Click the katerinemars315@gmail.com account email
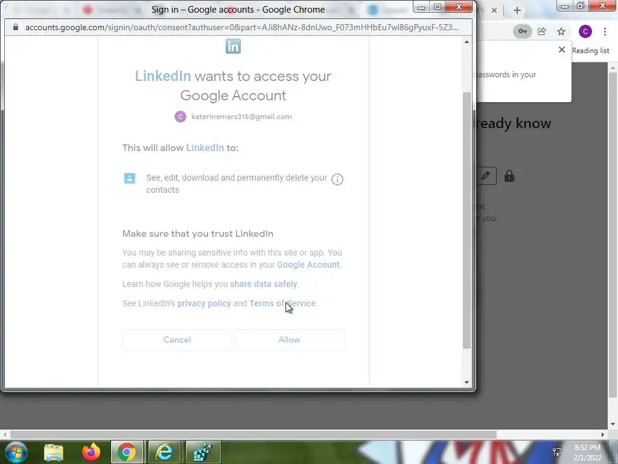This screenshot has height=464, width=618. [x=241, y=117]
